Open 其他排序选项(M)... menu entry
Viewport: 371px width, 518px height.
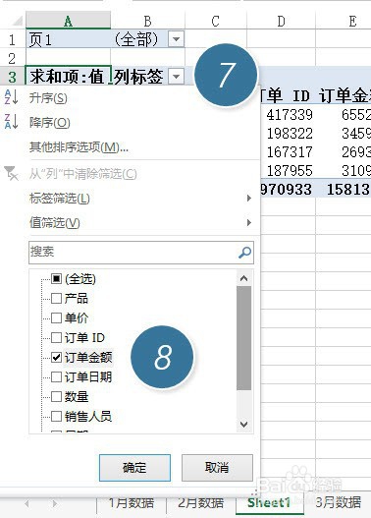click(79, 147)
